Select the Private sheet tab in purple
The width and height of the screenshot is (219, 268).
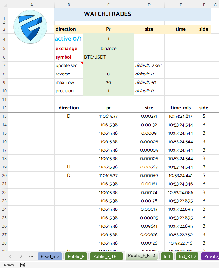click(211, 256)
